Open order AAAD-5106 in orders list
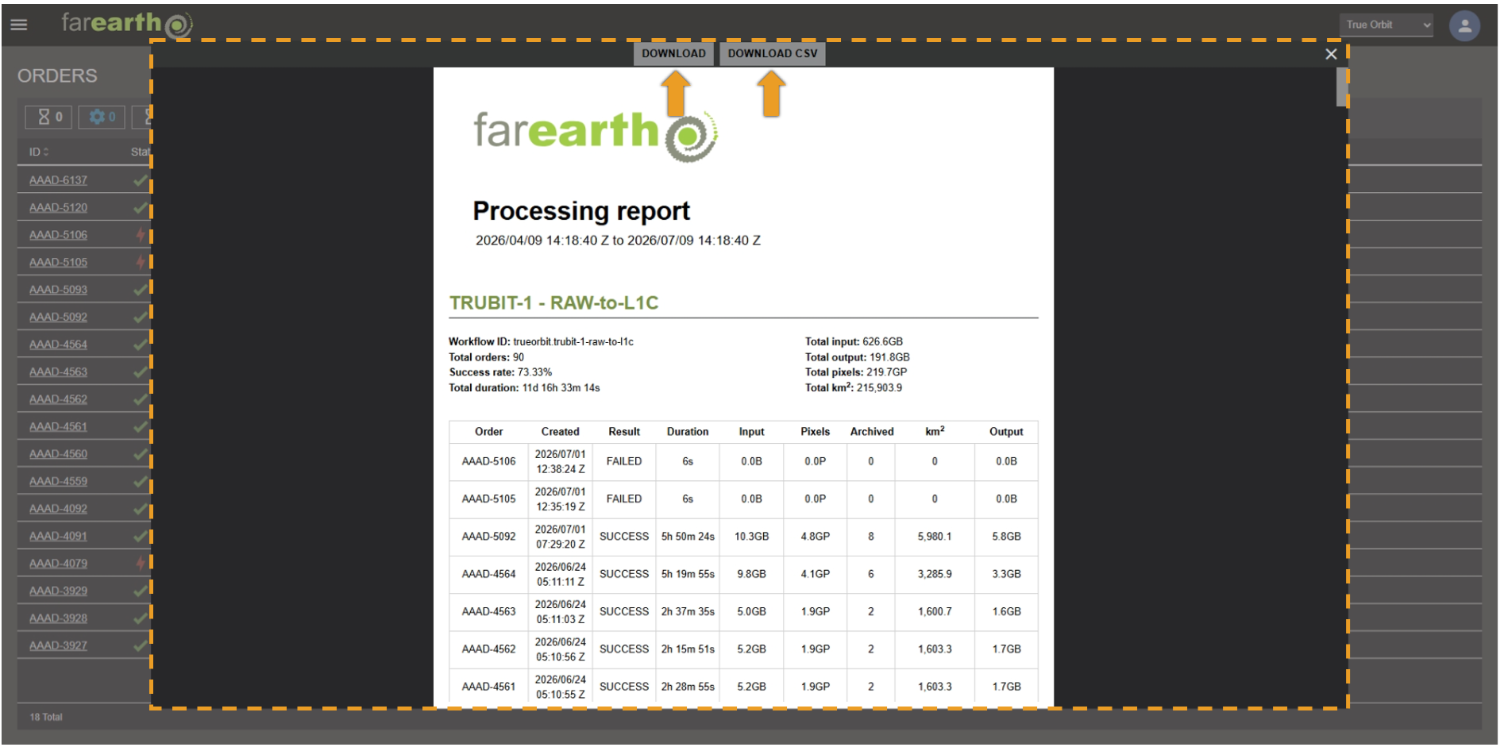 point(58,235)
